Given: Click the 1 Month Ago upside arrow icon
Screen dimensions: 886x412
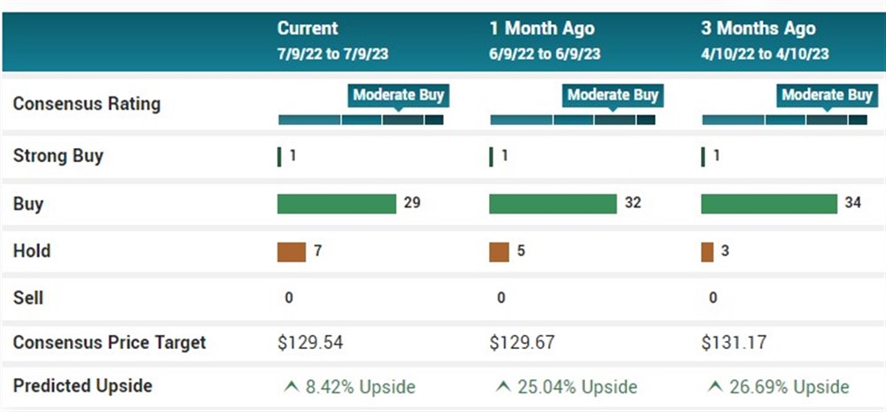Looking at the screenshot, I should (501, 386).
